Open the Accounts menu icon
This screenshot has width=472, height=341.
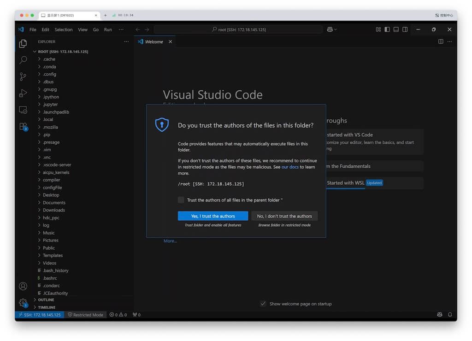(23, 286)
